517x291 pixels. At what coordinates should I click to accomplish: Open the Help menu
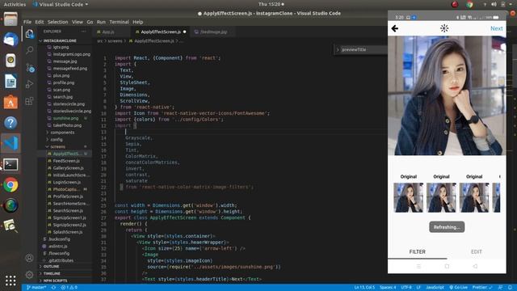(138, 22)
